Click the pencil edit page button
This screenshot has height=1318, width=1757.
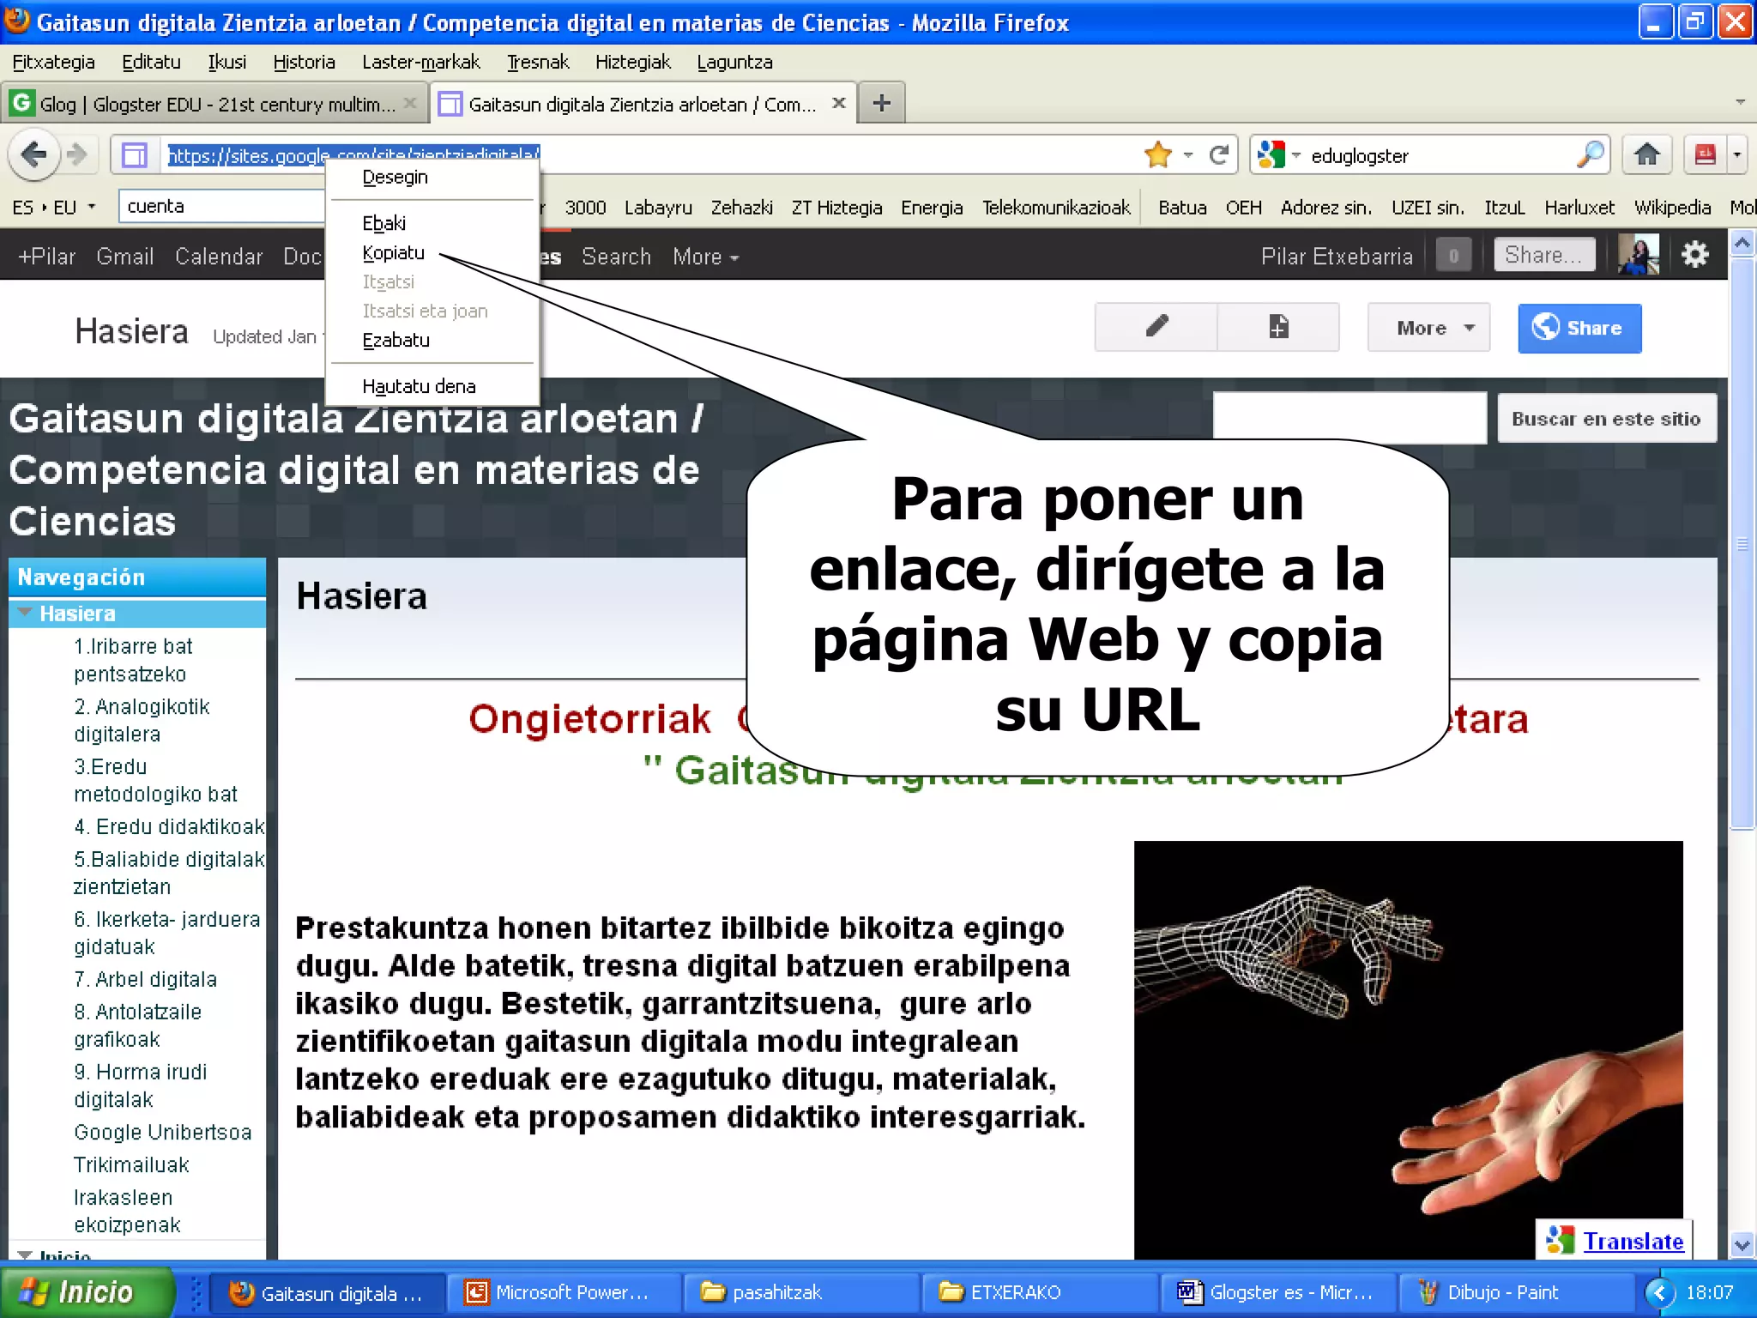click(x=1156, y=327)
